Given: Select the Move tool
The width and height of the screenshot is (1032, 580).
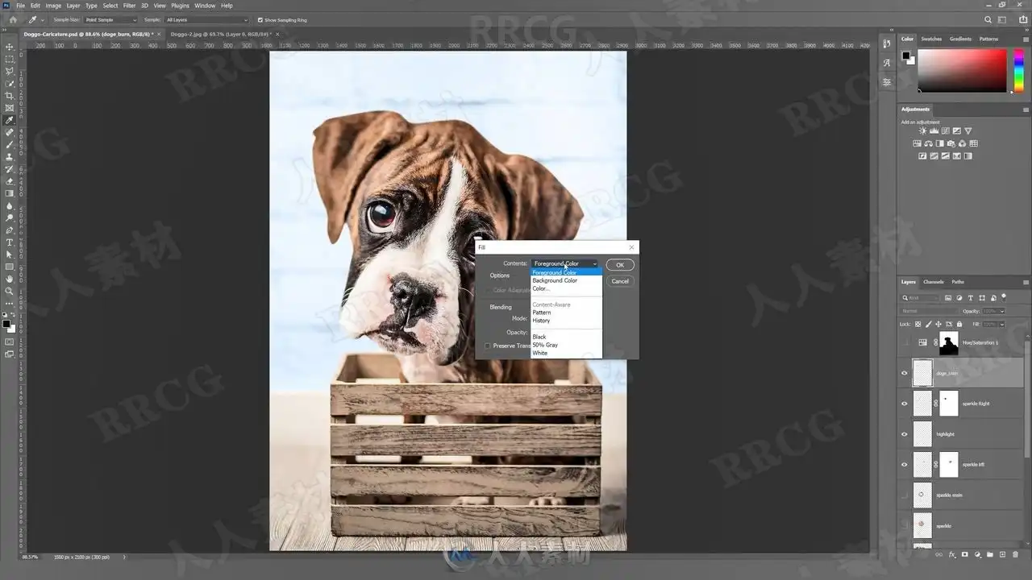Looking at the screenshot, I should point(10,47).
